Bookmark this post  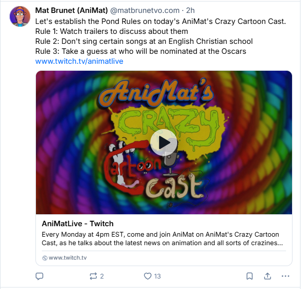coord(250,276)
